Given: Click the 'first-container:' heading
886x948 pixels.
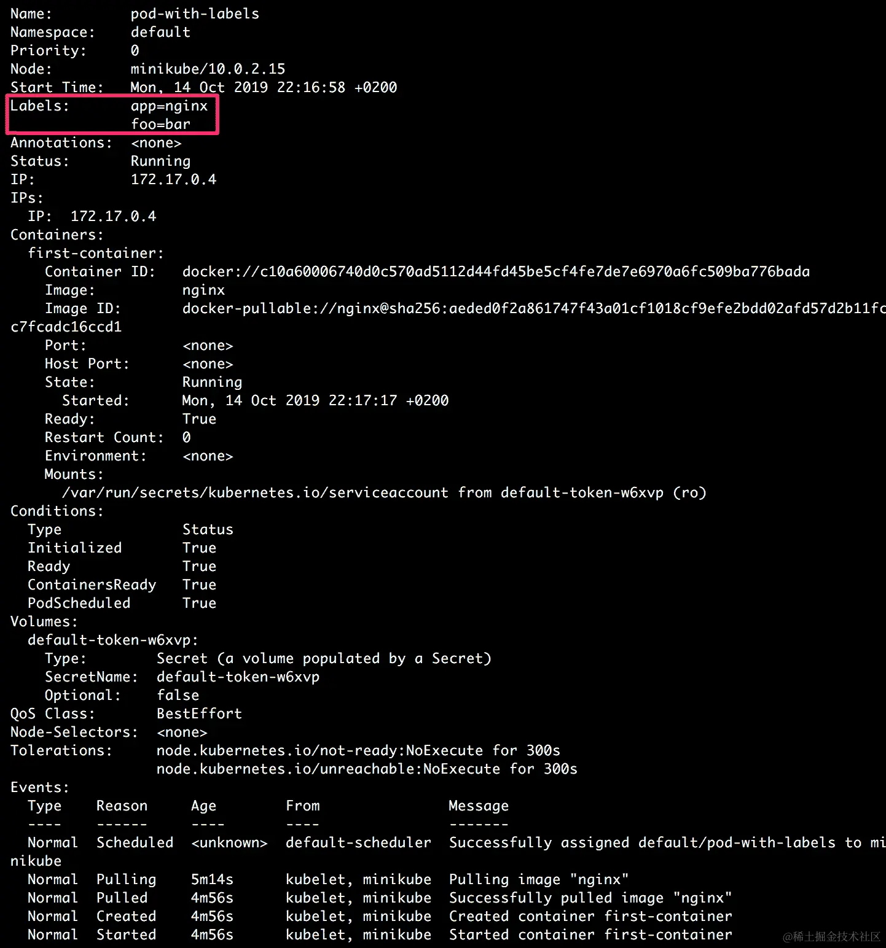Looking at the screenshot, I should (96, 253).
